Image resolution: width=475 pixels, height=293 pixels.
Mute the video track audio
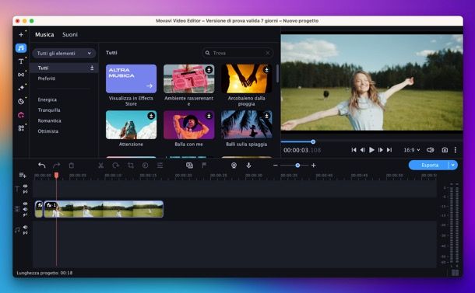point(26,209)
